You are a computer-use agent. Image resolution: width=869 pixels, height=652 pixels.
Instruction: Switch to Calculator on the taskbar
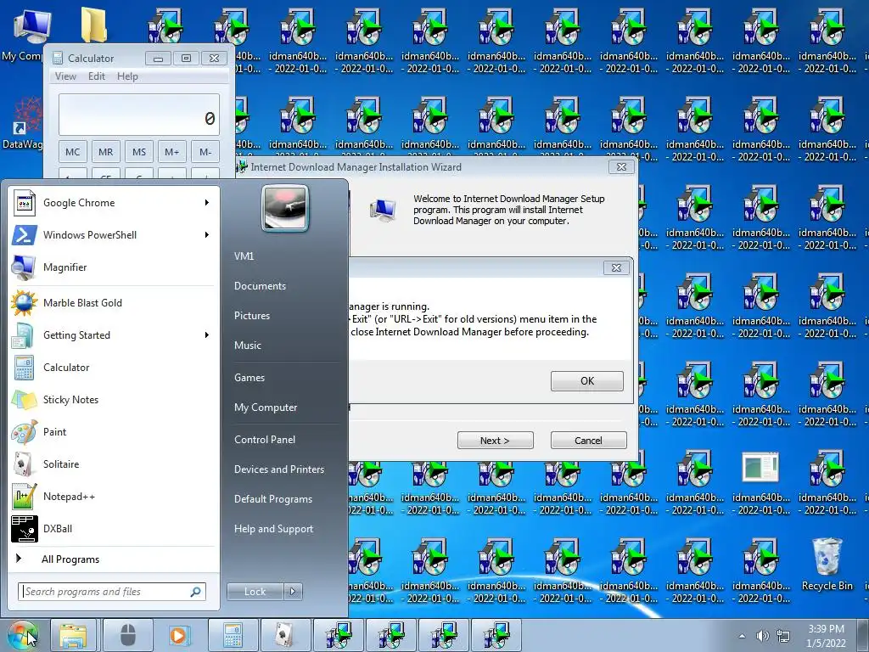(233, 635)
